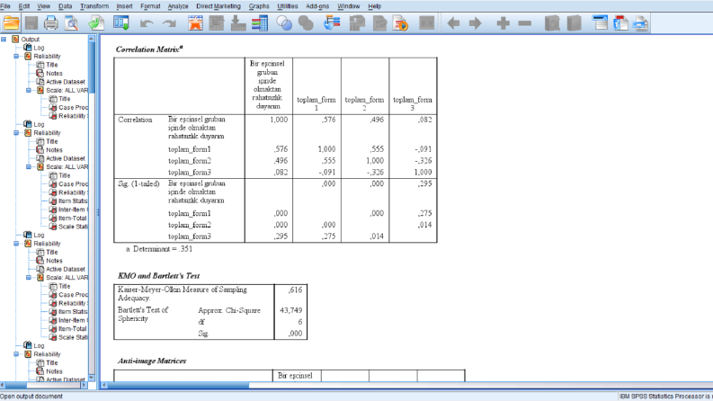Click the Create/Edit AutoScript icon
Image resolution: width=713 pixels, height=401 pixels.
(379, 23)
